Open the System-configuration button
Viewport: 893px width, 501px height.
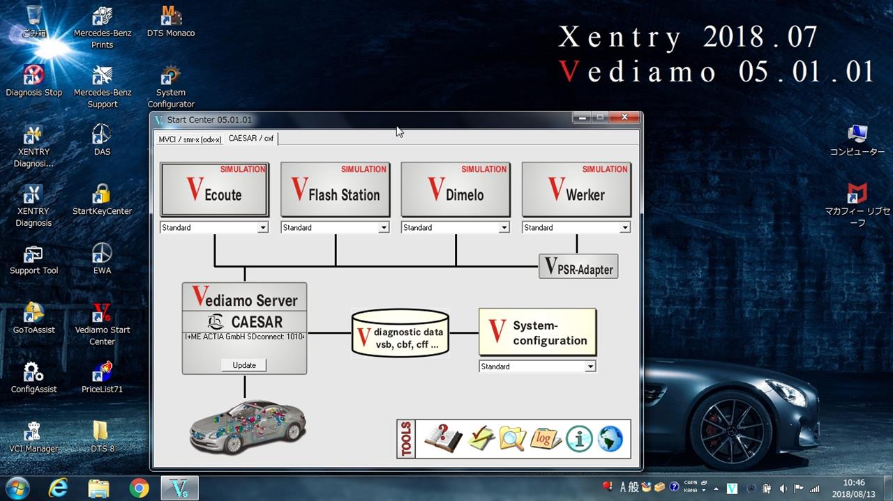(x=537, y=332)
